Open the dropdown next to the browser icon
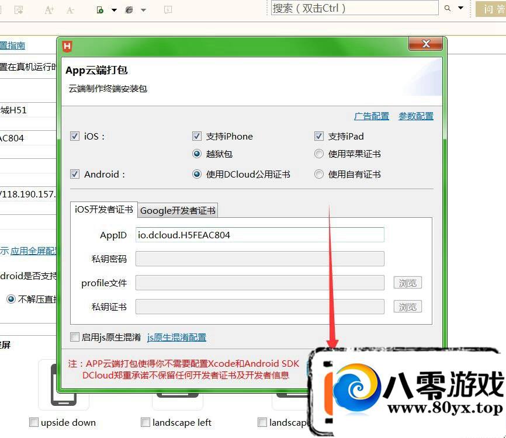 tap(144, 10)
